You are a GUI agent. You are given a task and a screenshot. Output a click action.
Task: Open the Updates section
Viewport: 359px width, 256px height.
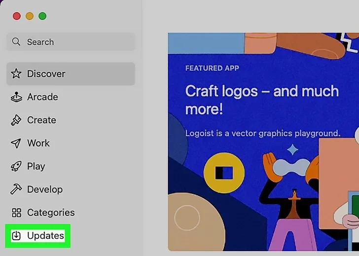click(x=38, y=236)
